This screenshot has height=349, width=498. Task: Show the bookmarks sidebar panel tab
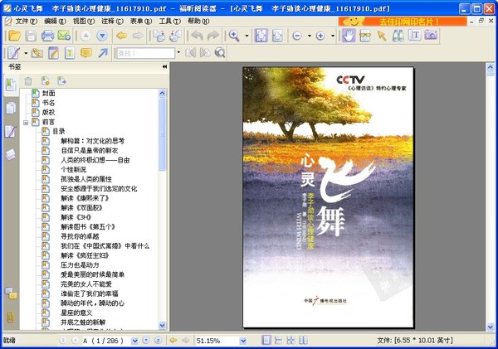[x=11, y=85]
